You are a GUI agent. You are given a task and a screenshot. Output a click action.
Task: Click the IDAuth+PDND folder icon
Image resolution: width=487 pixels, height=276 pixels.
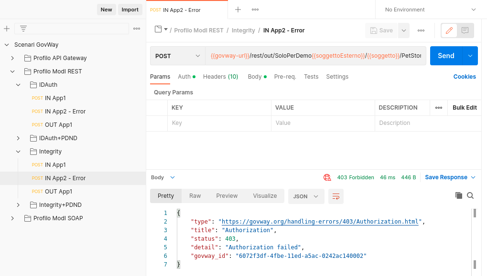33,138
